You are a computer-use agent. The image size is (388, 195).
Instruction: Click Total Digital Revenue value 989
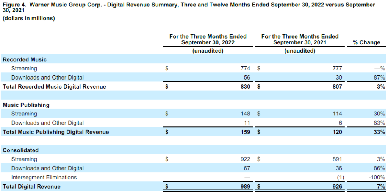pyautogui.click(x=245, y=187)
